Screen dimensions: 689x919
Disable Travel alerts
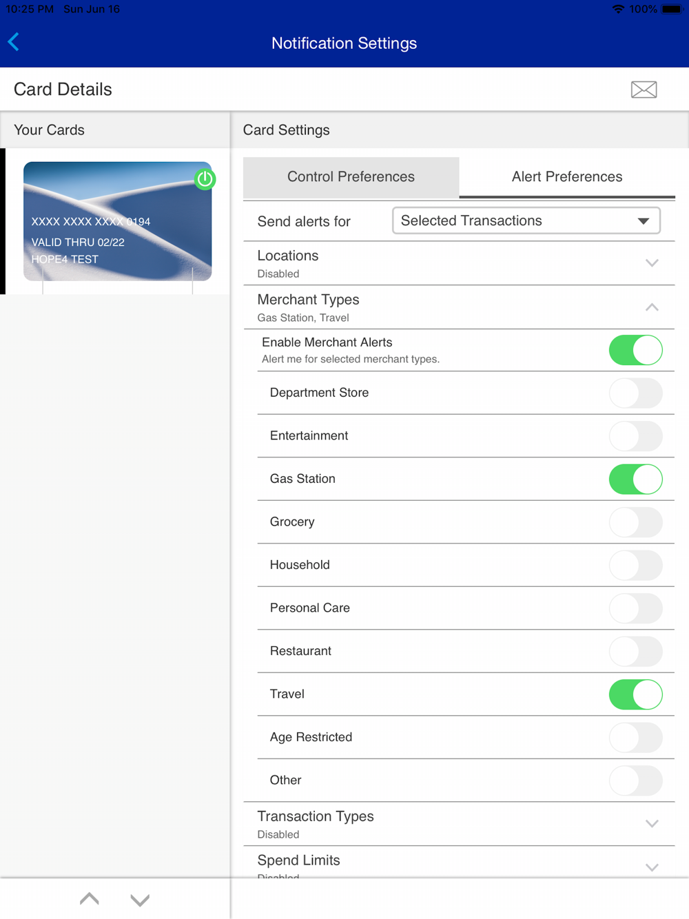tap(635, 694)
